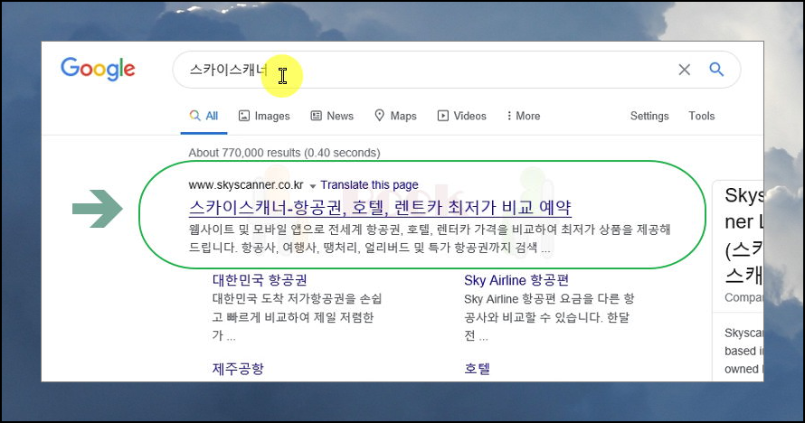The width and height of the screenshot is (805, 423).
Task: Open search Tools
Action: (701, 116)
